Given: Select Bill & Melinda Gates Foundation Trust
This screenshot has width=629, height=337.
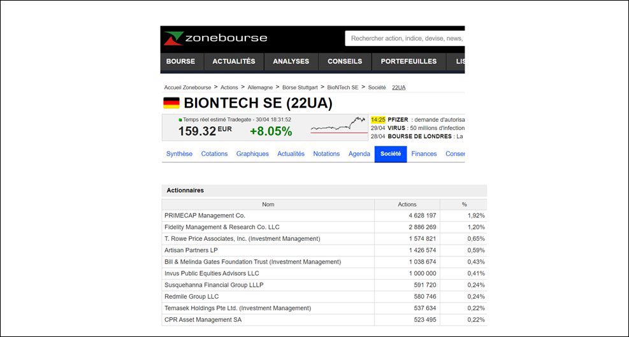Looking at the screenshot, I should click(324, 262).
